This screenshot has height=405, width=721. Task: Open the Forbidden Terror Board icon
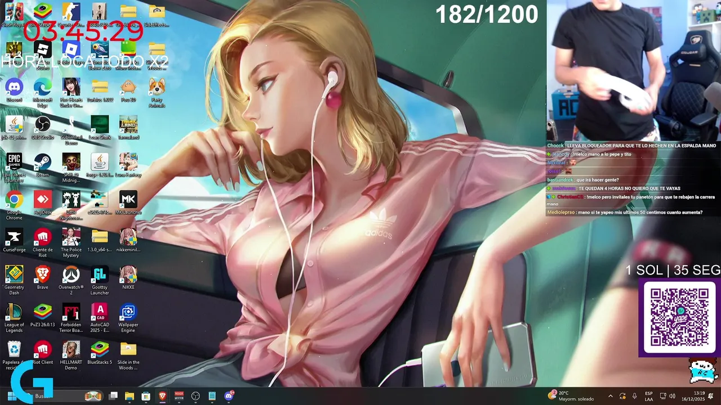[71, 318]
